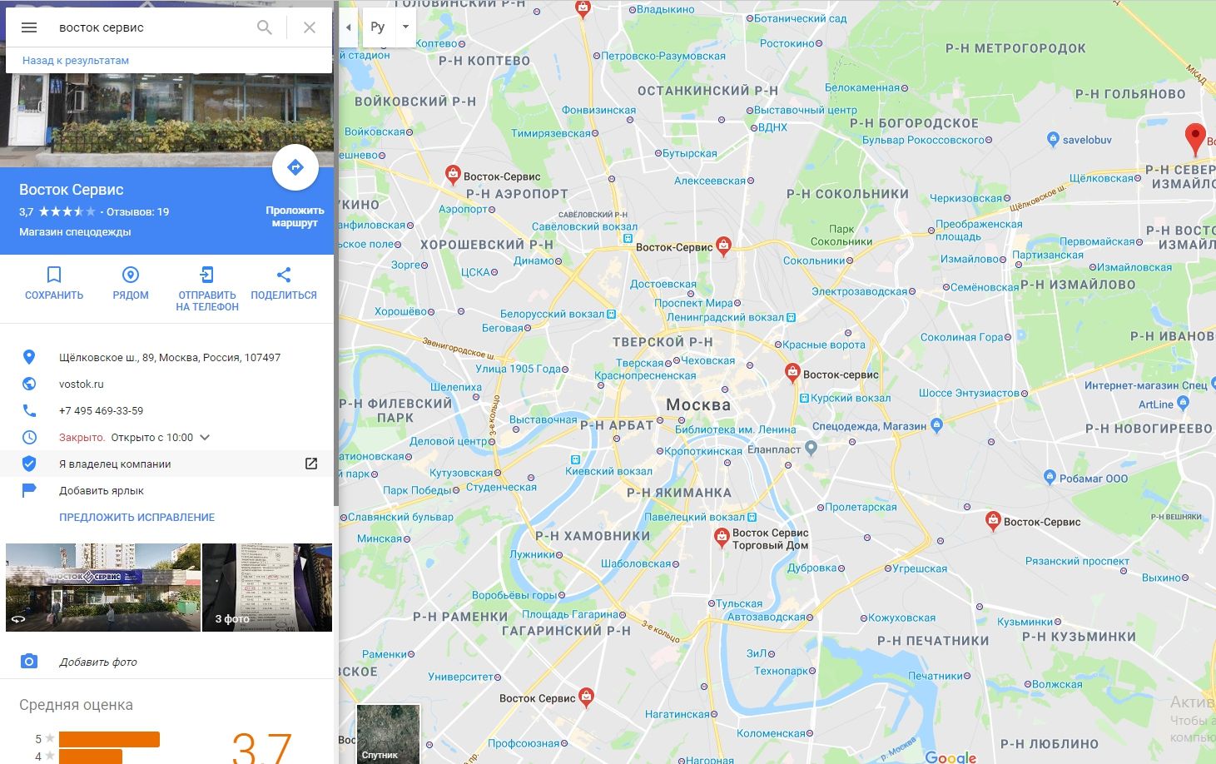This screenshot has height=764, width=1216.
Task: Open the vostok.ru website link
Action: coord(82,384)
